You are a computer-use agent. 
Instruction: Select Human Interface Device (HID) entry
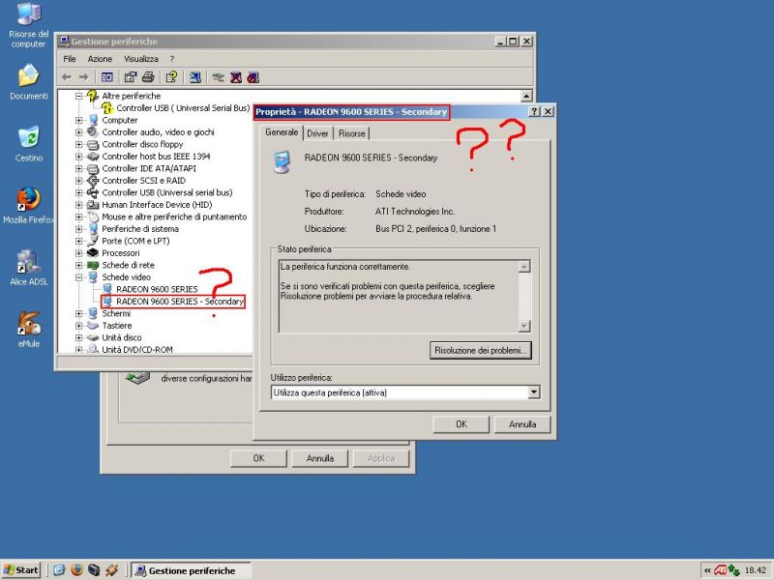coord(157,205)
